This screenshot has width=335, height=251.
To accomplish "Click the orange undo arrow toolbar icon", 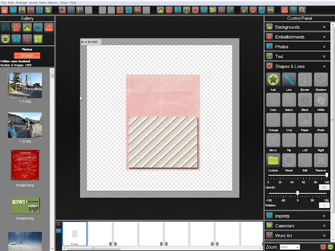I will click(138, 10).
